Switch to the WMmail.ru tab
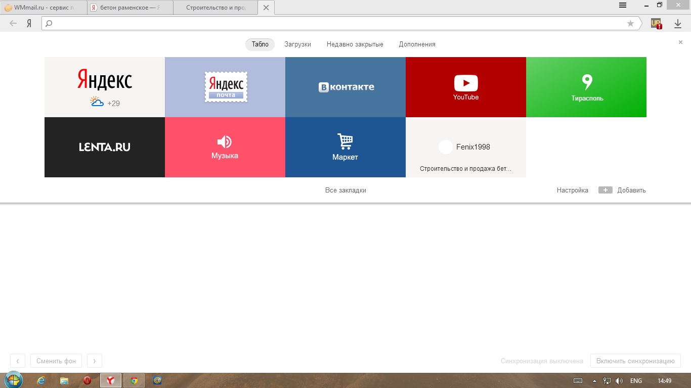Viewport: 691px width, 388px height. [44, 8]
